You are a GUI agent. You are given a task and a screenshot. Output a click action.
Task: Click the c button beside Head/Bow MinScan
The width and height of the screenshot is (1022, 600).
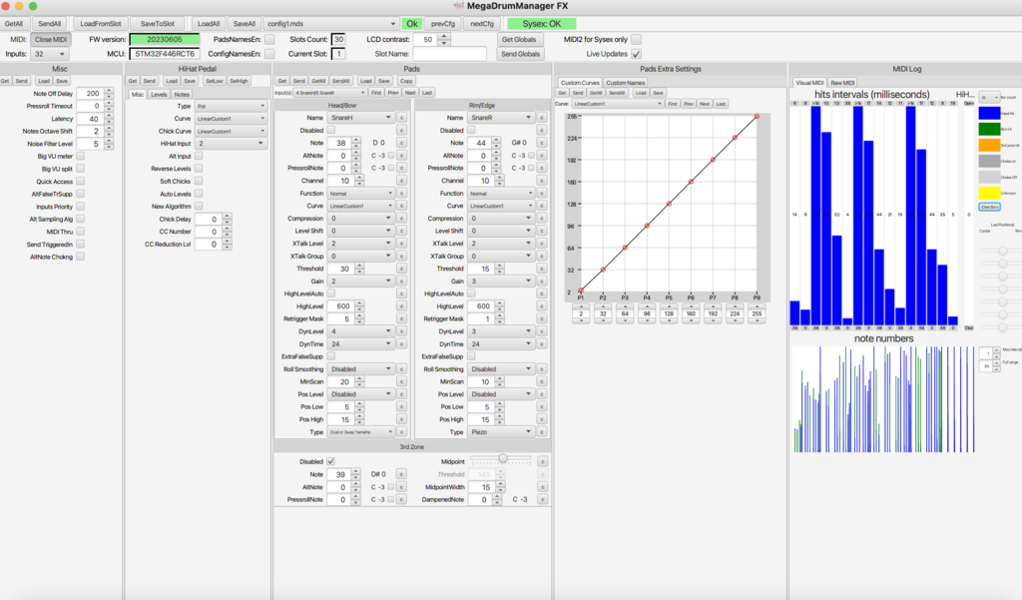pos(401,381)
